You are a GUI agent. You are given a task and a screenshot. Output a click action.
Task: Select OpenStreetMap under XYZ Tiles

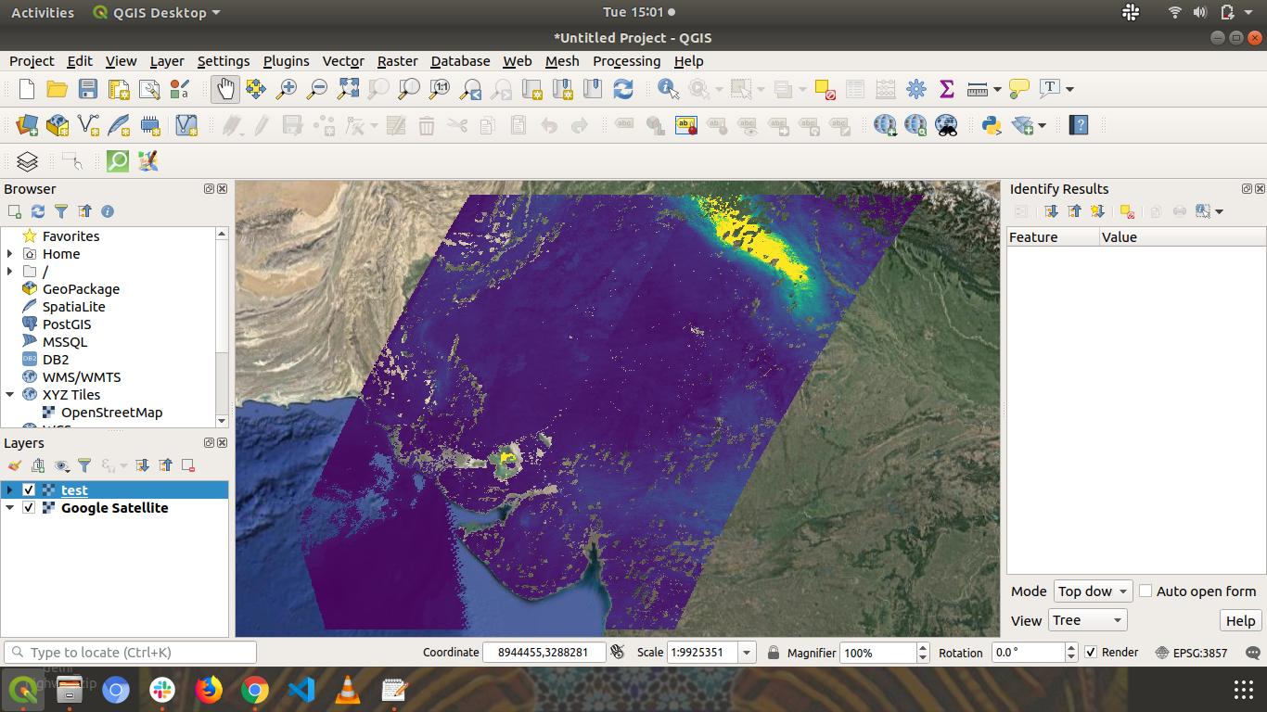(x=111, y=413)
